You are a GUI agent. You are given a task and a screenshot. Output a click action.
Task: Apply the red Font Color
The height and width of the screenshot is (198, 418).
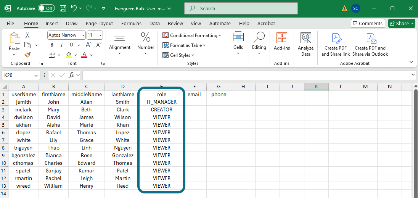pyautogui.click(x=84, y=55)
